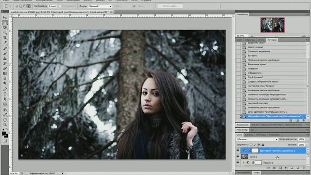Viewport: 311px width, 175px height.
Task: Create new snapshot in History panel footer
Action: click(297, 121)
